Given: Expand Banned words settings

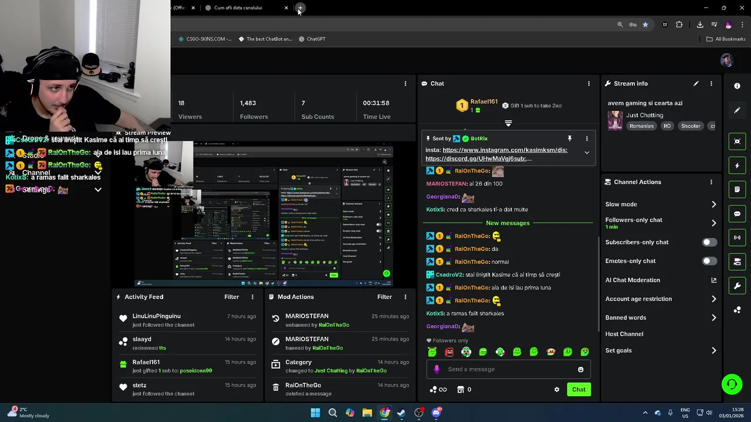Looking at the screenshot, I should point(713,318).
